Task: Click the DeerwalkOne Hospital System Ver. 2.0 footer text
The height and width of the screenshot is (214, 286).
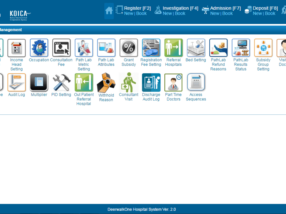Action: (142, 209)
